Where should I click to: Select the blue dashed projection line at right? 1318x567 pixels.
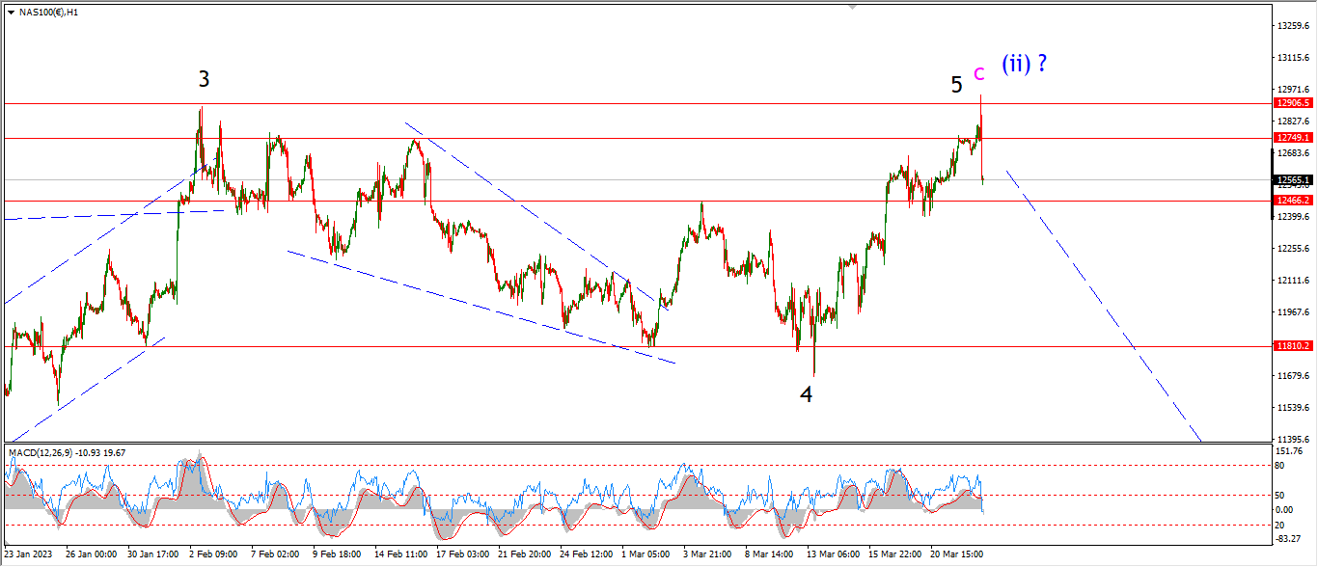(1104, 306)
